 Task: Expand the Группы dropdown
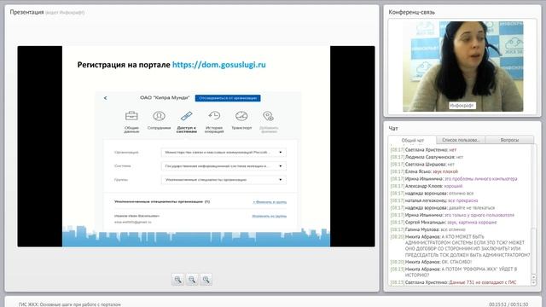tap(224, 180)
